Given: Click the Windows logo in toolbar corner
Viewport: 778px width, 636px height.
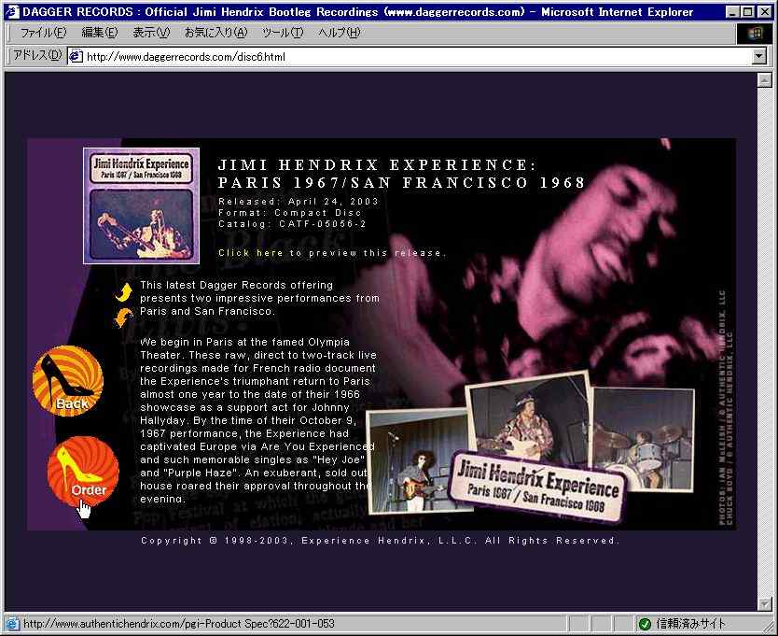Looking at the screenshot, I should (x=755, y=33).
